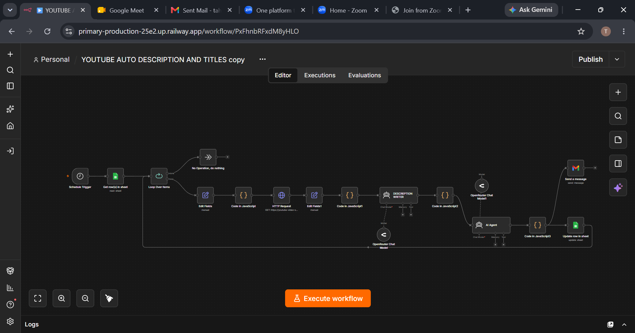Open the Get row(s) in sheet node

(x=115, y=176)
